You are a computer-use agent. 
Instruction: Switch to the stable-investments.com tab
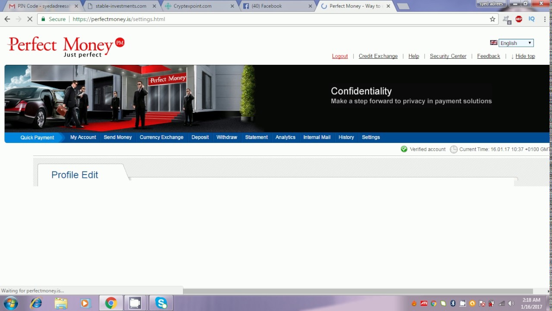tap(121, 6)
